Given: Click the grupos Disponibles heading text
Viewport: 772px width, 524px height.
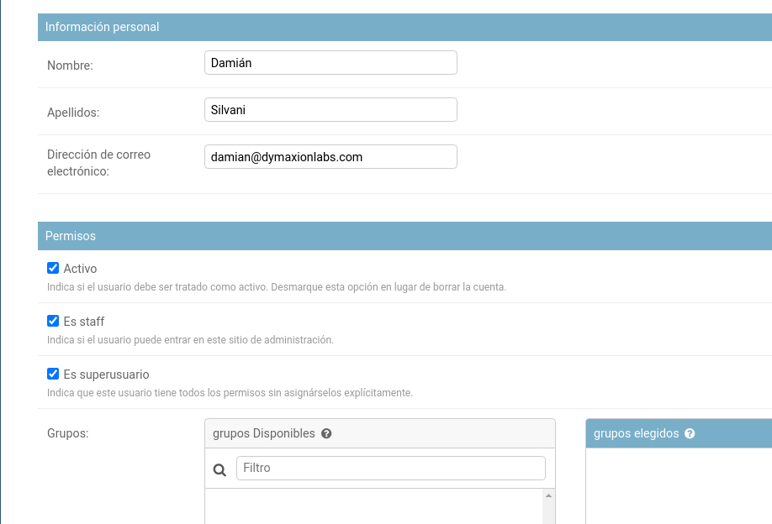Looking at the screenshot, I should pos(264,433).
